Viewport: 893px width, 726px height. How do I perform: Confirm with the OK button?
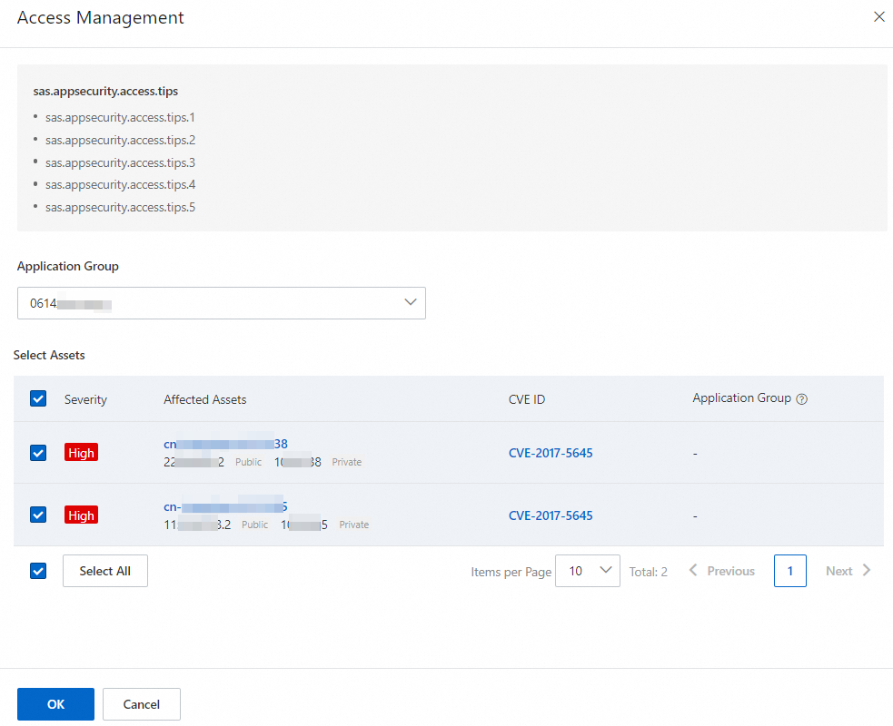tap(55, 704)
